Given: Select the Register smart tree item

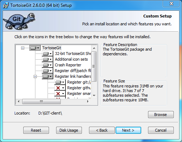Looking at the screenshot, I should (79, 93).
